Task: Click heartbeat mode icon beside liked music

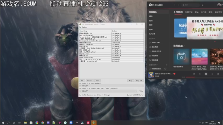Action: pyautogui.click(x=165, y=69)
